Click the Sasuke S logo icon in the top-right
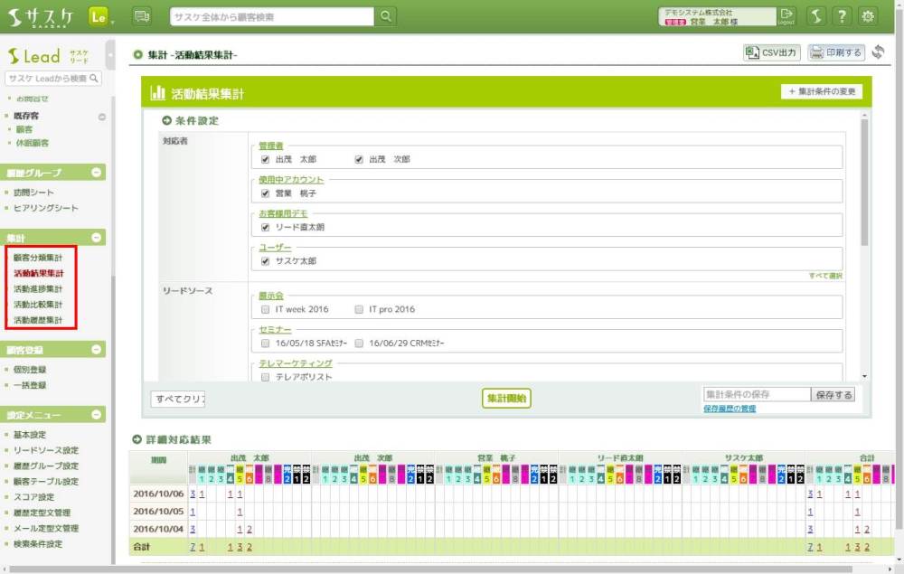Viewport: 904px width, 574px height. point(815,16)
